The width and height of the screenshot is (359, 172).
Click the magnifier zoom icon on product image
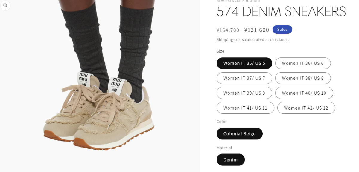5,5
